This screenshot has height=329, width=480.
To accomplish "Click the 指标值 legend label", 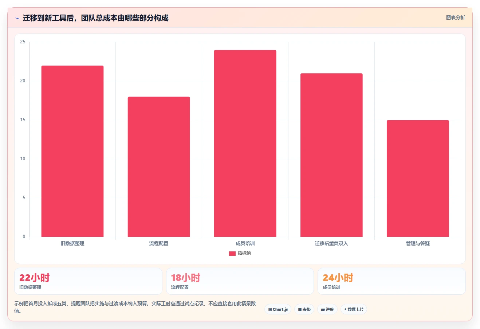I will [244, 253].
